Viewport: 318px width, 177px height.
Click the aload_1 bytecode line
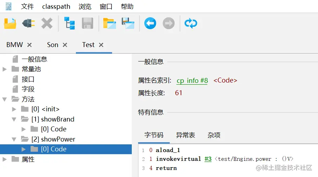[x=168, y=150]
